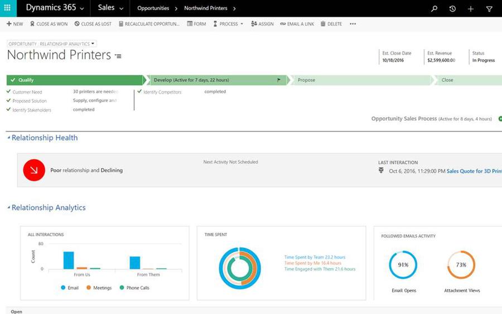The height and width of the screenshot is (314, 502).
Task: Click the Status field In Progress
Action: (x=484, y=60)
